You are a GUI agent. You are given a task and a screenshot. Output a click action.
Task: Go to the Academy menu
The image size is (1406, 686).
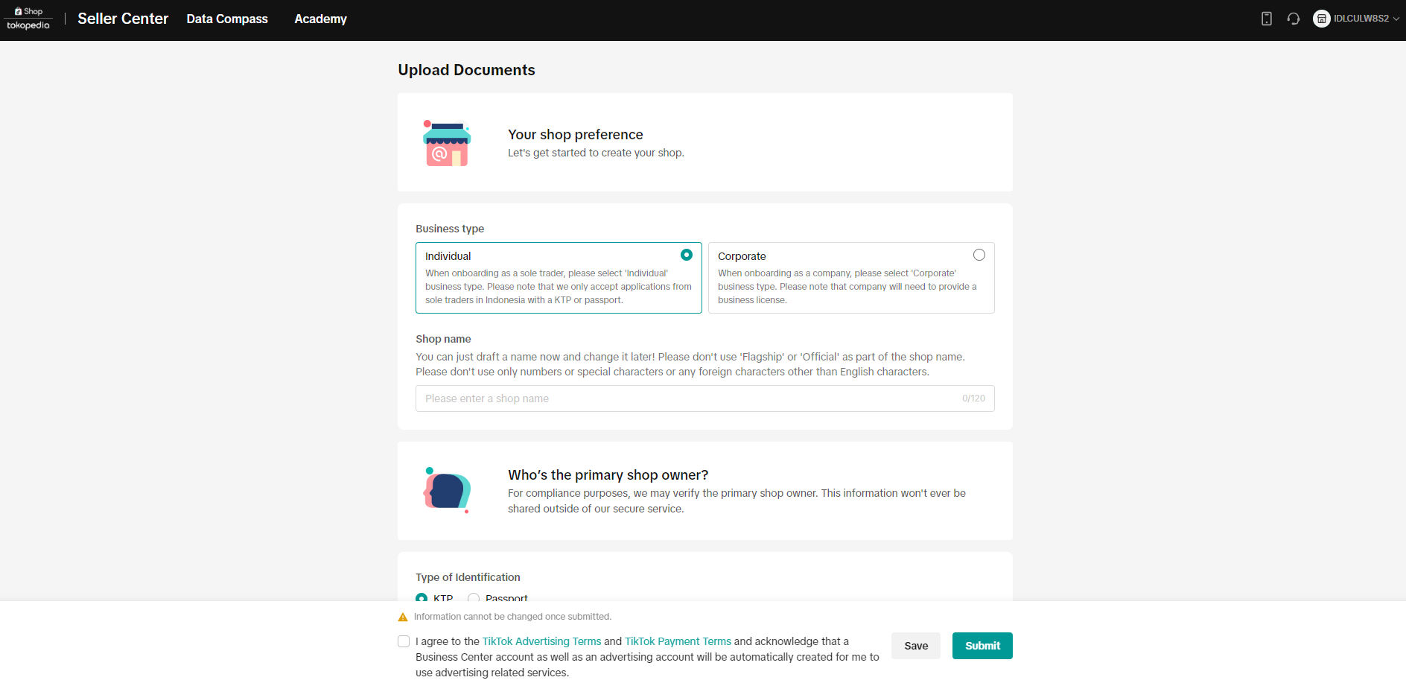320,19
